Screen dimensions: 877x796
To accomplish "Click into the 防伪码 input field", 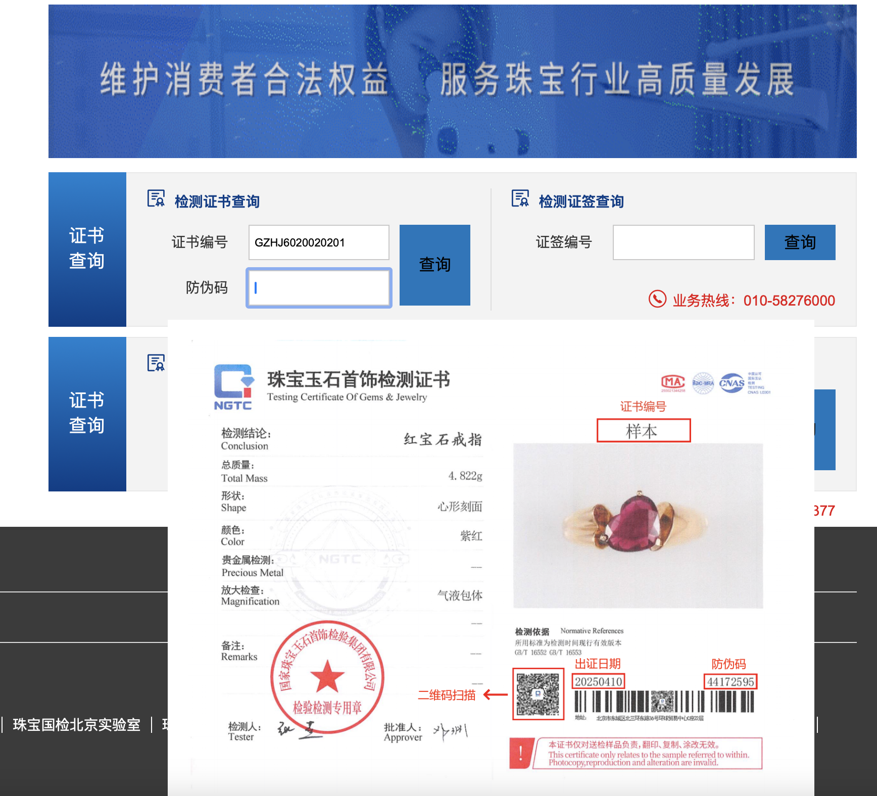I will pyautogui.click(x=319, y=288).
